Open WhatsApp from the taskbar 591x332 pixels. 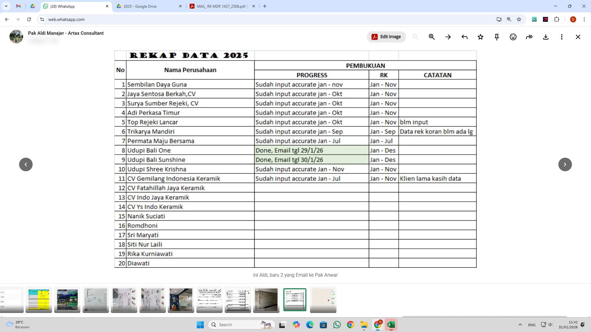337,325
